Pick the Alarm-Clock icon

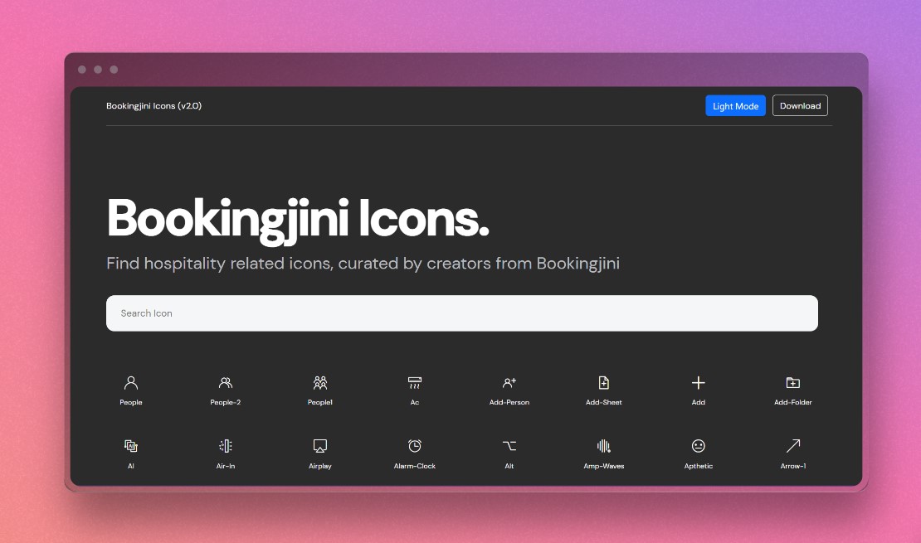point(415,446)
